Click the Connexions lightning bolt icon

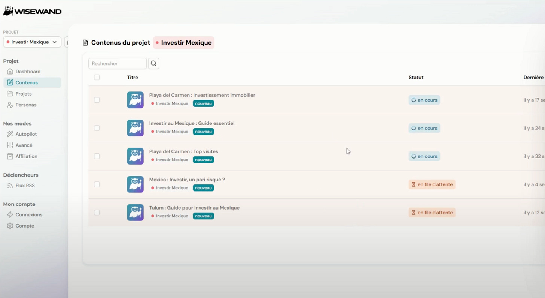click(x=10, y=215)
